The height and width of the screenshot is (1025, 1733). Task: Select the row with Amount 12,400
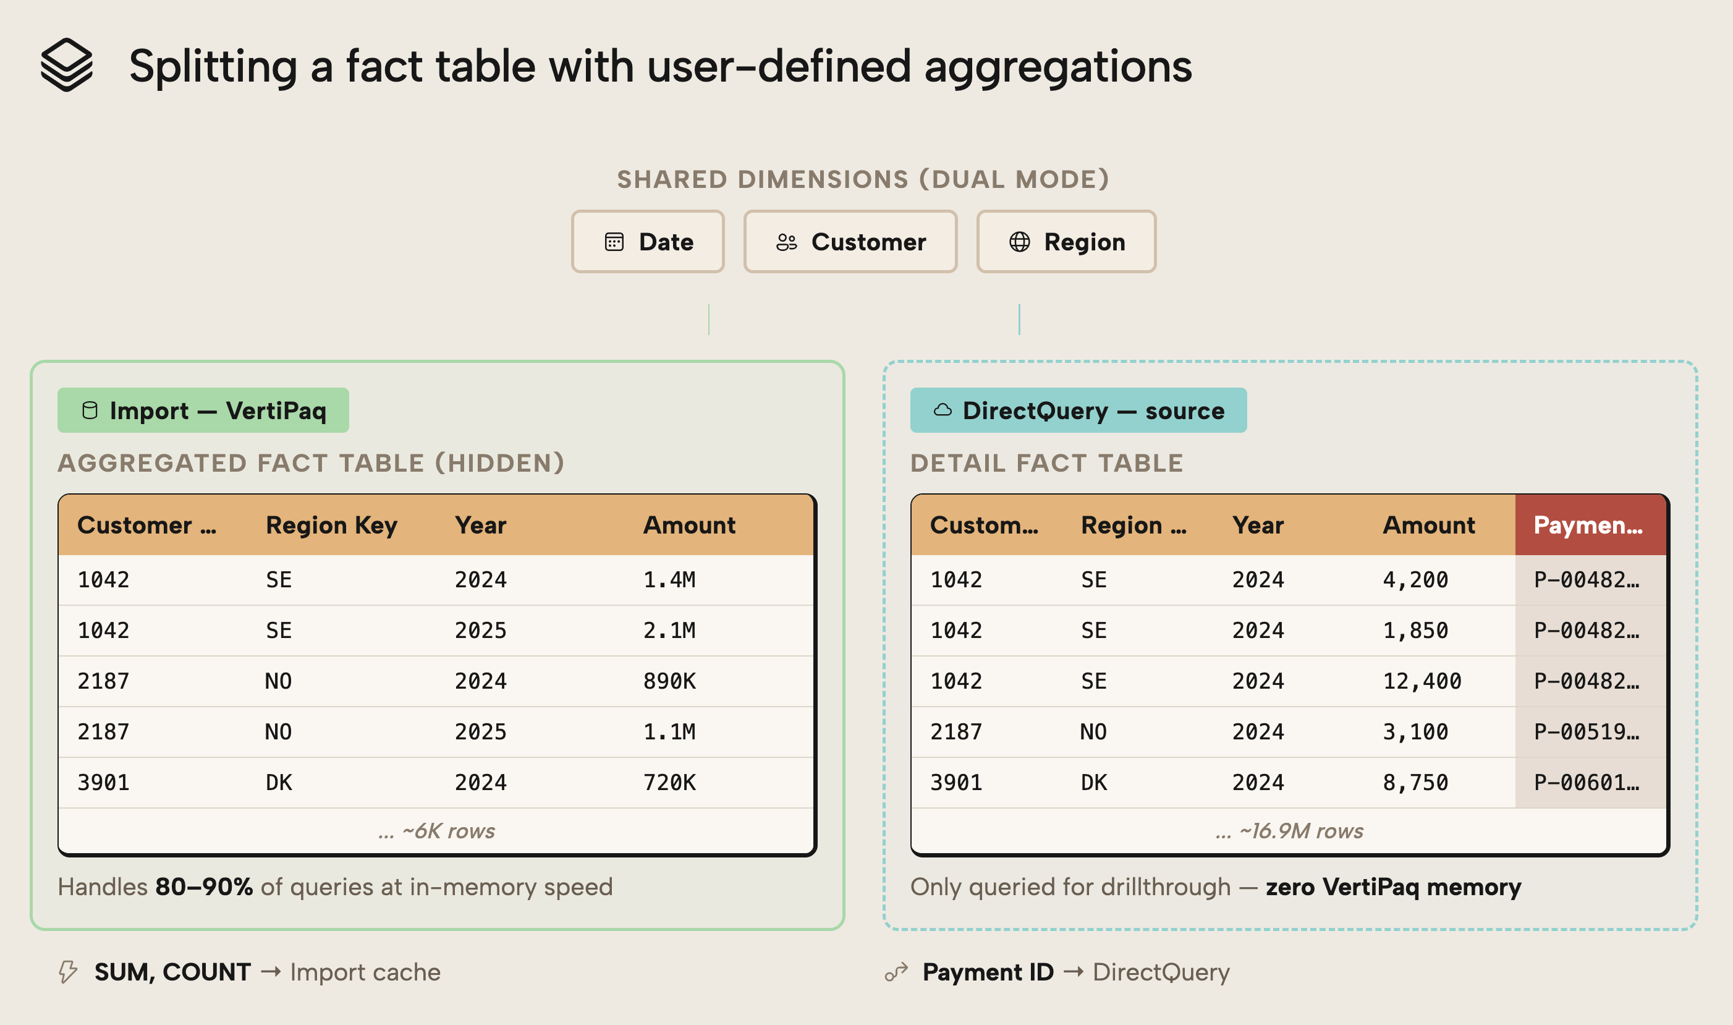coord(1291,680)
